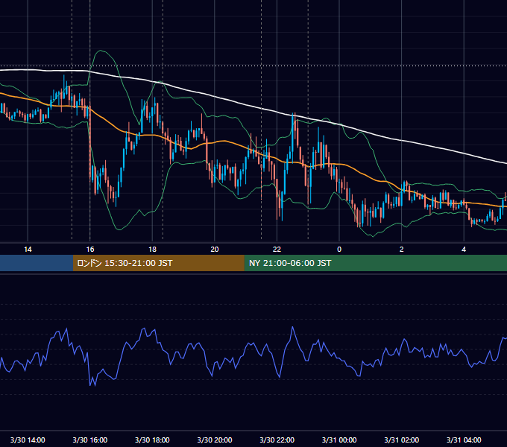
Task: Click the 14 hour axis label
Action: pos(28,250)
